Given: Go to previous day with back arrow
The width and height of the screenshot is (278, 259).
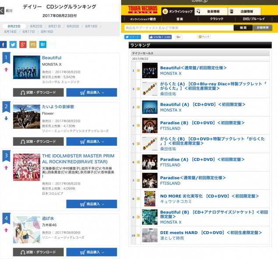Looking at the screenshot, I should 2,10.
